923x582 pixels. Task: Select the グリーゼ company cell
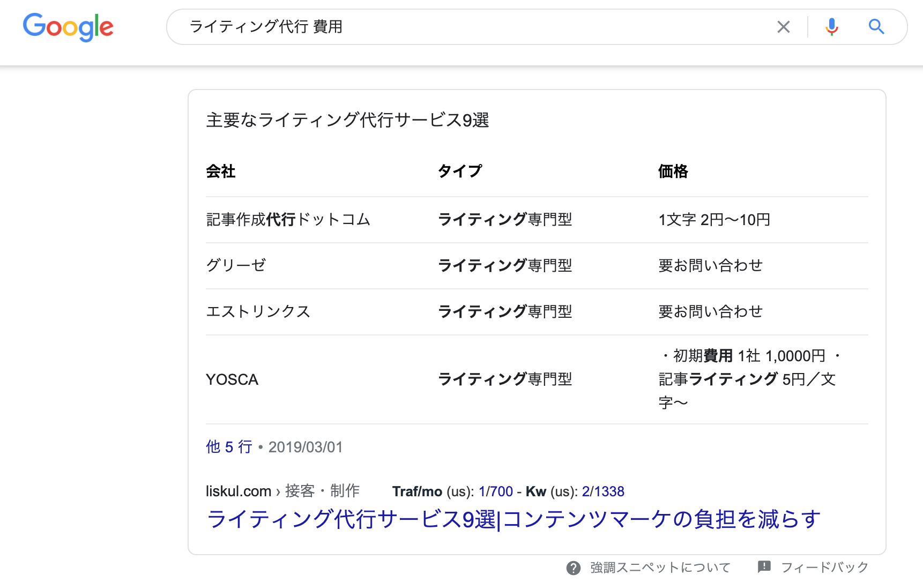pyautogui.click(x=236, y=266)
